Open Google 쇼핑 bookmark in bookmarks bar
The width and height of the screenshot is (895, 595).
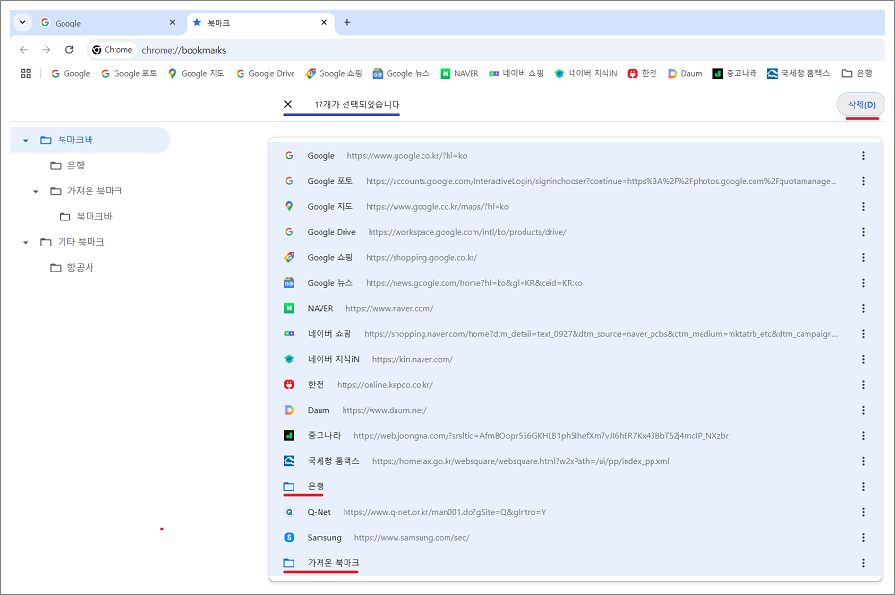pos(334,74)
